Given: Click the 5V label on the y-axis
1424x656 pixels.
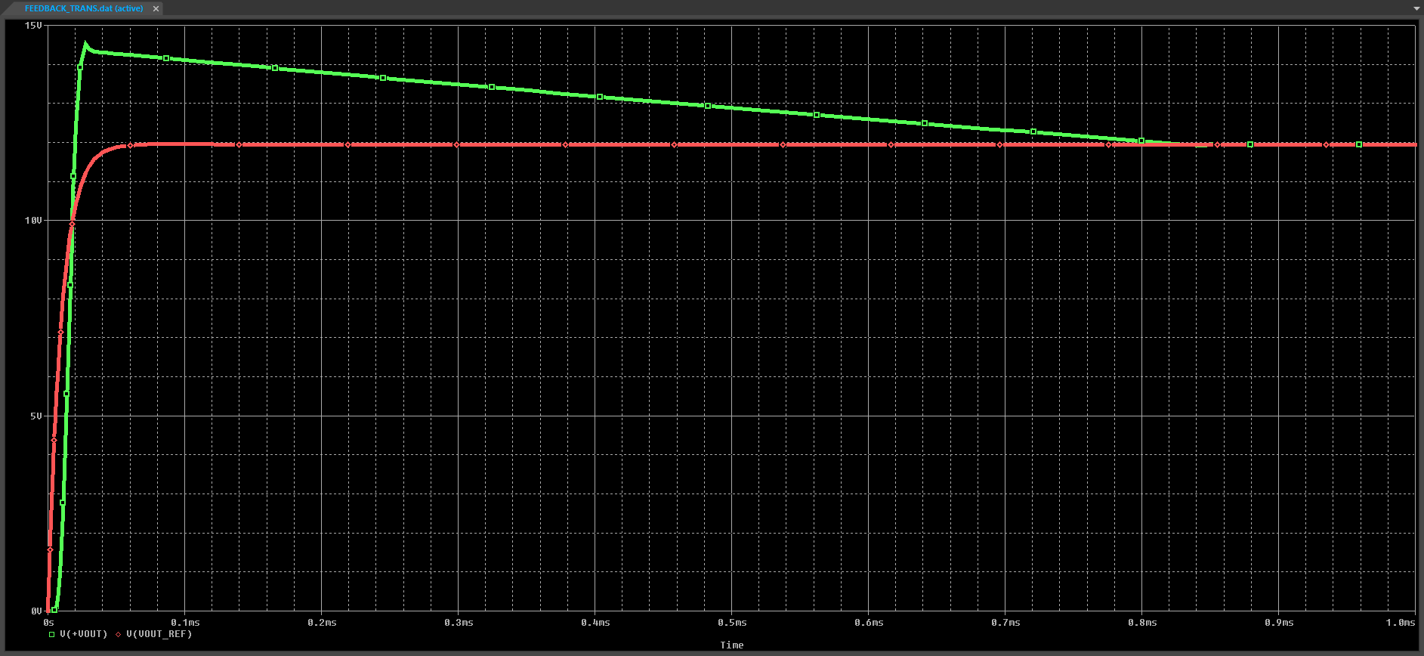Looking at the screenshot, I should [x=36, y=416].
